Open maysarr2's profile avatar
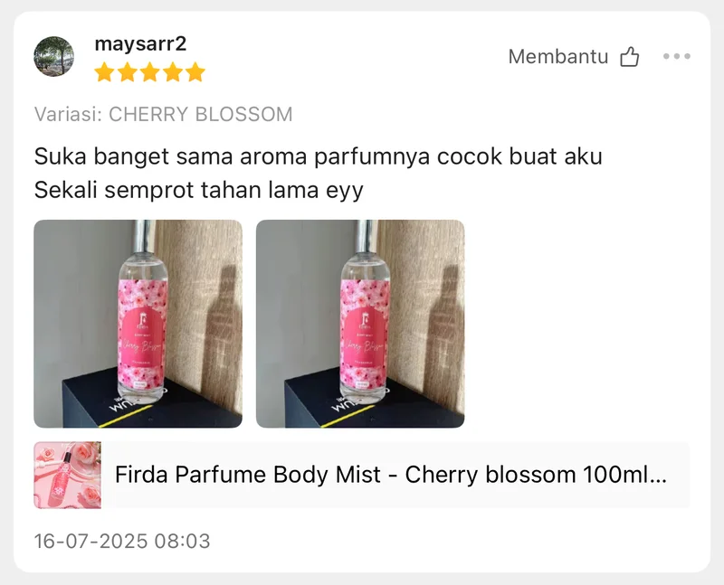The width and height of the screenshot is (724, 585). pos(53,56)
